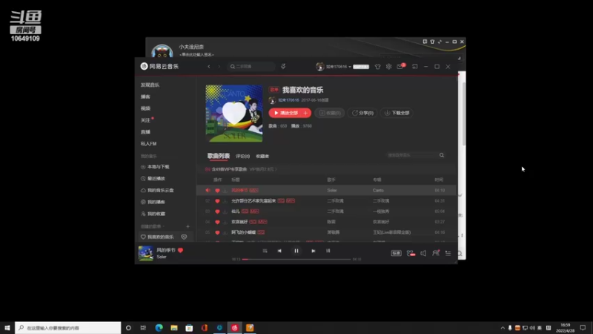Pause the currently playing song

(296, 251)
